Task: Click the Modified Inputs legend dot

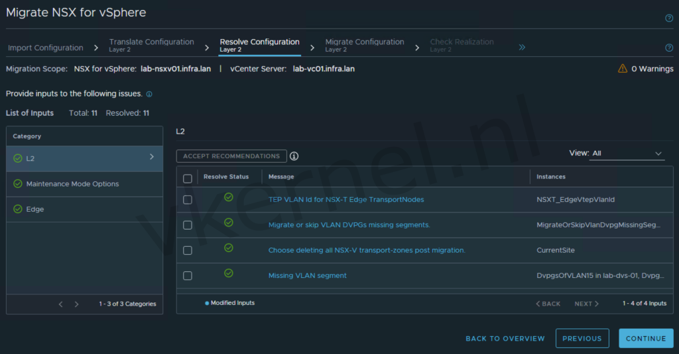Action: [207, 303]
